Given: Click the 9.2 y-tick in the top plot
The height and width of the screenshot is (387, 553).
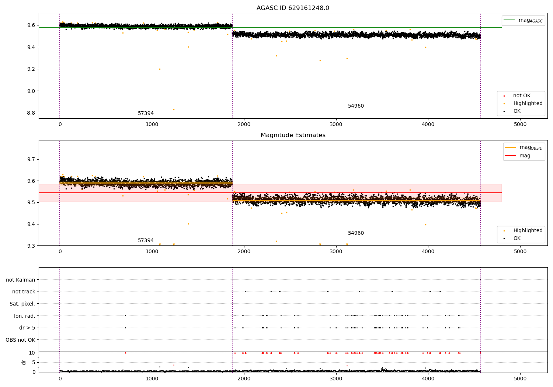Looking at the screenshot, I should [31, 69].
